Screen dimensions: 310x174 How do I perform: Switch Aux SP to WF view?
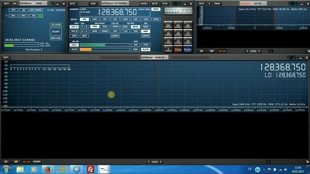(212, 51)
